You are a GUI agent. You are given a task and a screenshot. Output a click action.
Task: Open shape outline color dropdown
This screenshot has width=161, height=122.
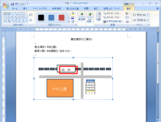(x=76, y=17)
